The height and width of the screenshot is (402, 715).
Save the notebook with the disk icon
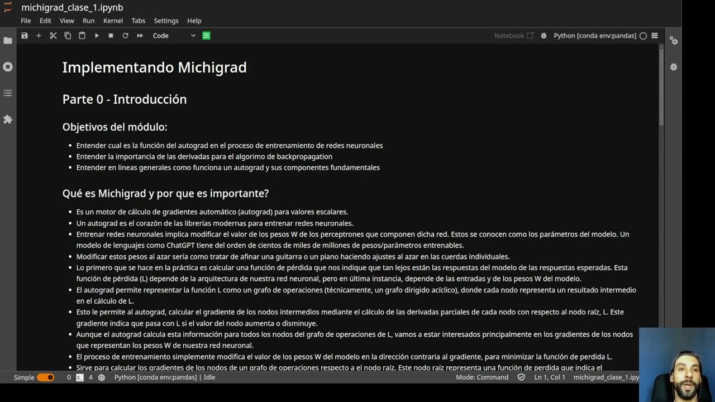coord(25,36)
